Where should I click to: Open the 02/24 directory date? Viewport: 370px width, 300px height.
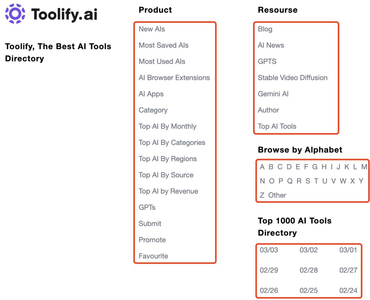348,290
